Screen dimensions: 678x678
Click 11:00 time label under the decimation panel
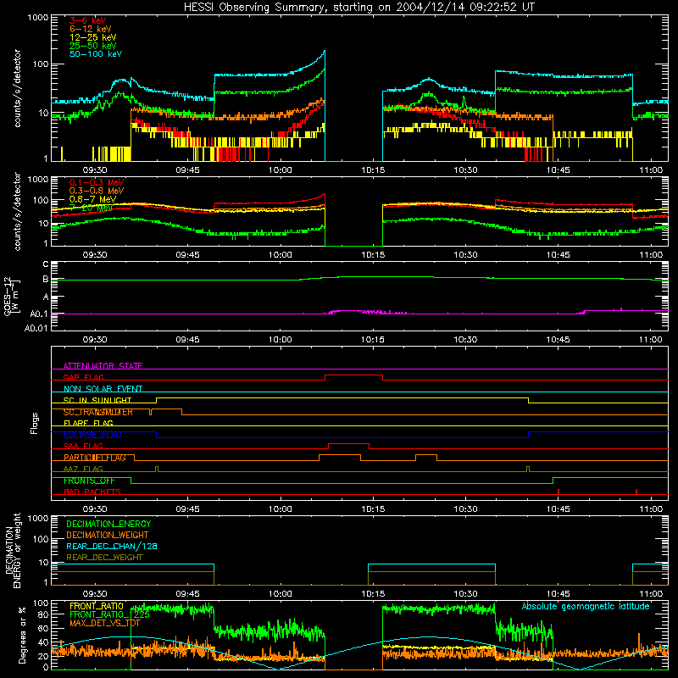pos(651,594)
